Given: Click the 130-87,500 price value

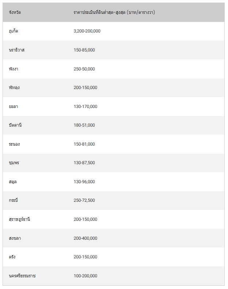Looking at the screenshot, I should (84, 163).
